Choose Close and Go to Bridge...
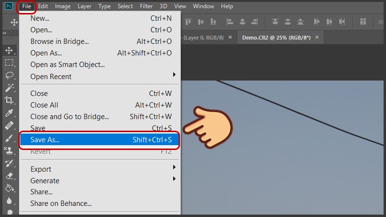Screen dimensions: 386x217 pos(100,117)
